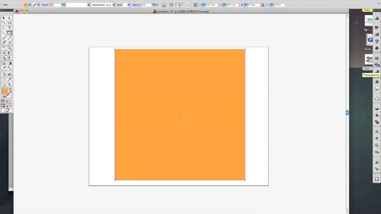The height and width of the screenshot is (214, 381).
Task: Click the Opacity label link
Action: (136, 5)
